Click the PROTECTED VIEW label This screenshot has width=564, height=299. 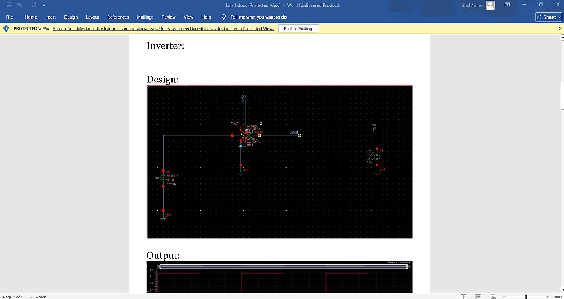click(31, 29)
